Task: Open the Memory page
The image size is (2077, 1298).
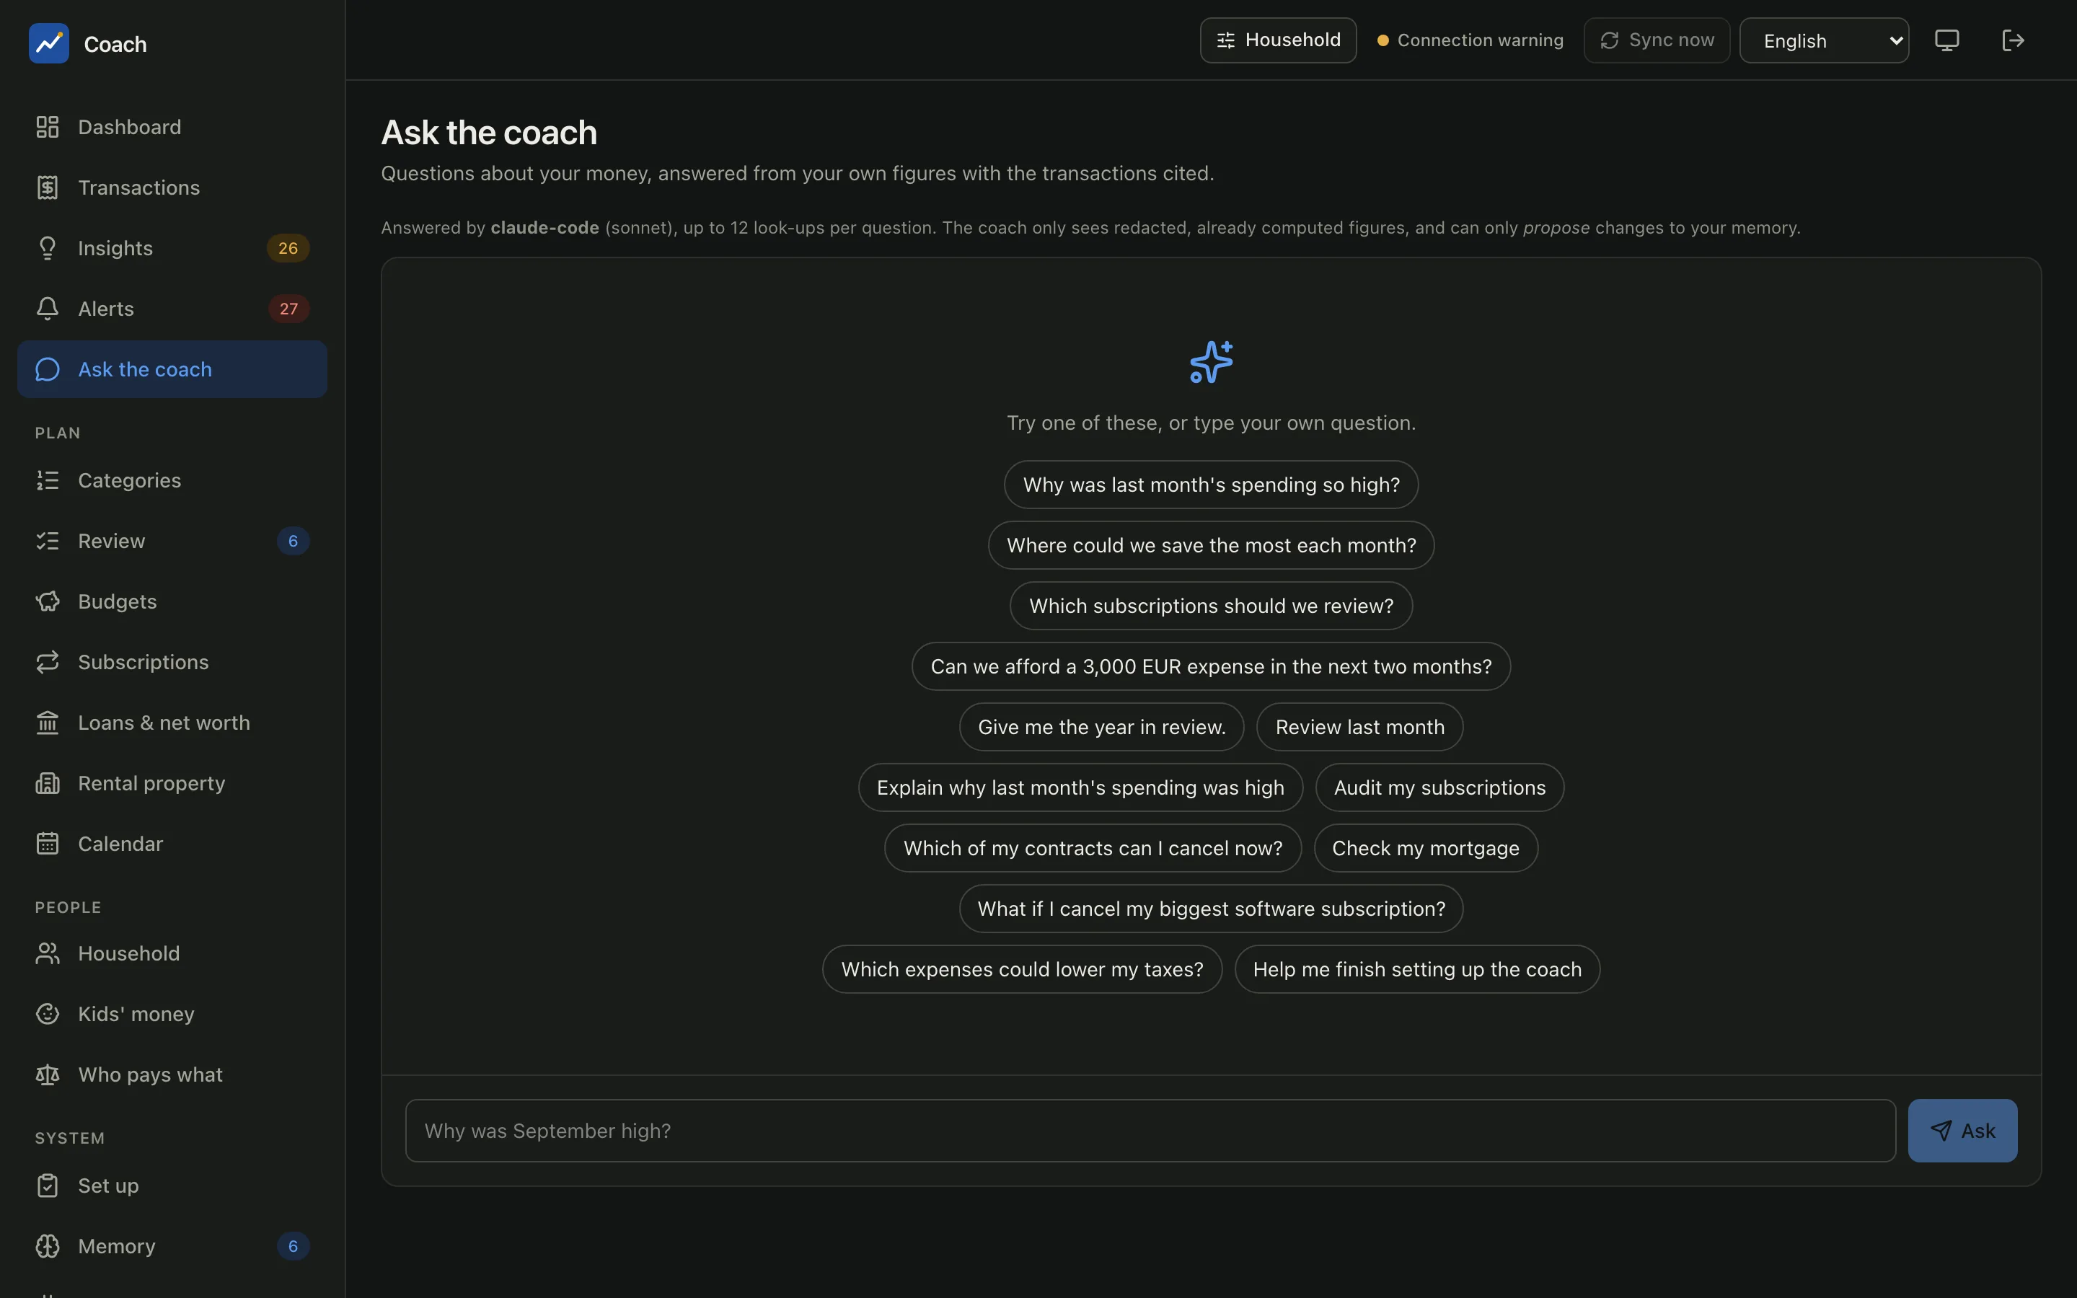Action: [172, 1245]
